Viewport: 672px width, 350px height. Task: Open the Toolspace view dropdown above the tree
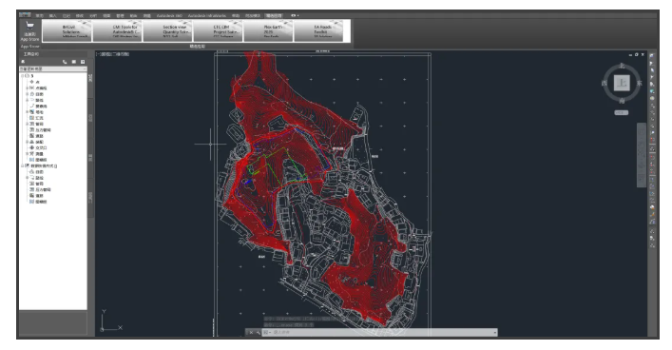[52, 68]
